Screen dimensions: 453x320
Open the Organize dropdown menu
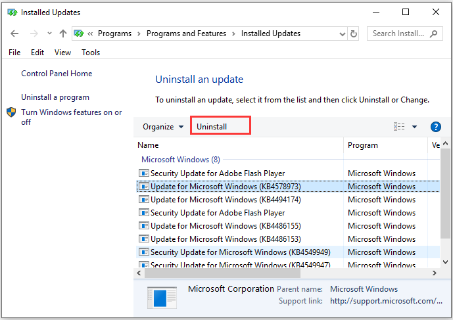(x=163, y=127)
